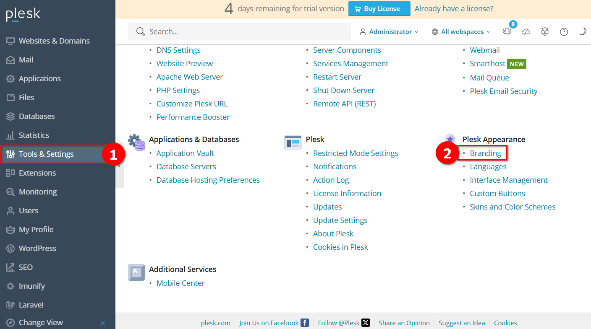Viewport: 591px width, 329px height.
Task: Open Websites & Domains monitor icon
Action: point(10,41)
